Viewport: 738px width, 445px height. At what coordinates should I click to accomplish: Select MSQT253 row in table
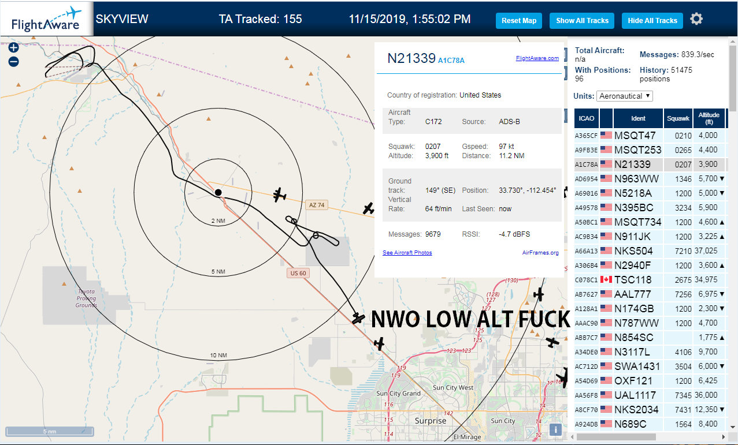651,150
